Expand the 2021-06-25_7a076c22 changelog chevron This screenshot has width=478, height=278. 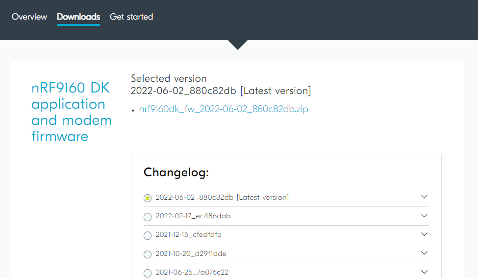pyautogui.click(x=424, y=272)
